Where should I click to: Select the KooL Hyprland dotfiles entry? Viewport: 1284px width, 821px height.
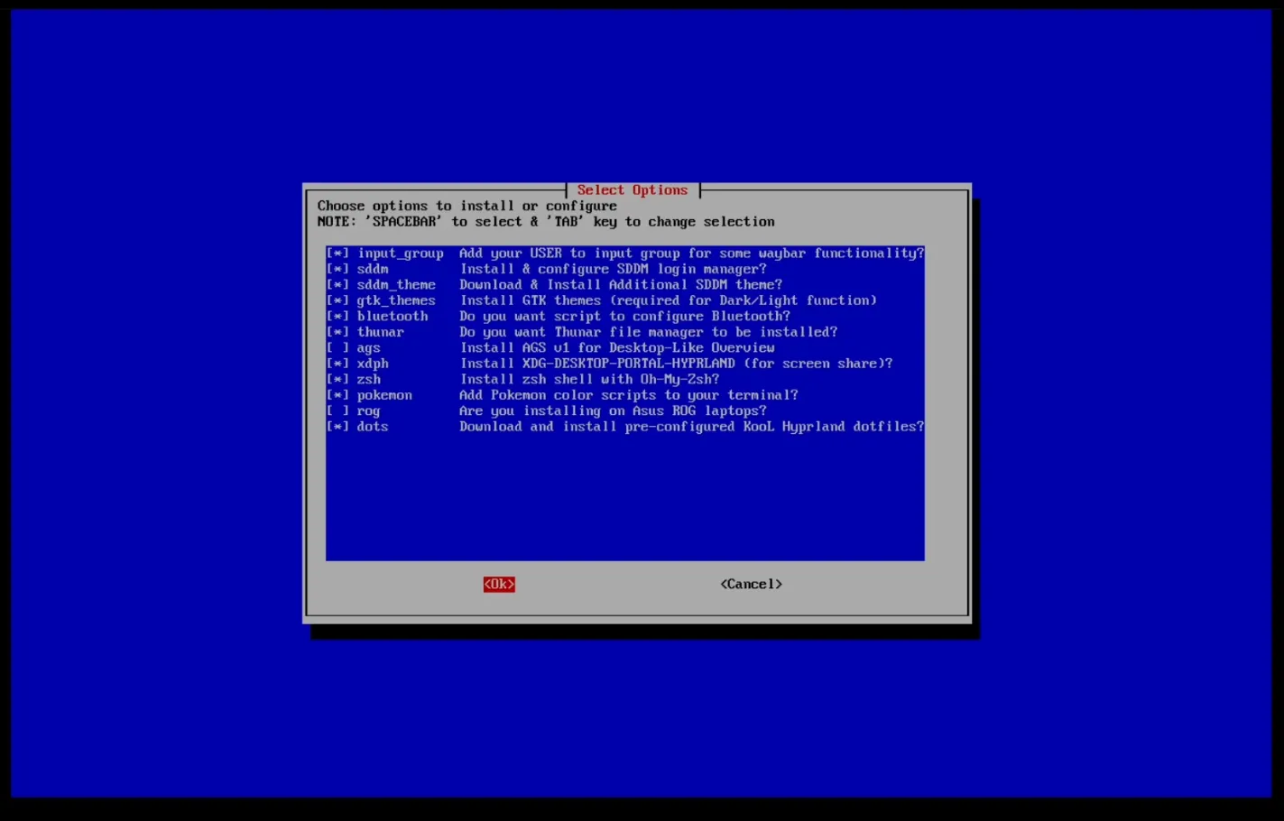pyautogui.click(x=691, y=427)
